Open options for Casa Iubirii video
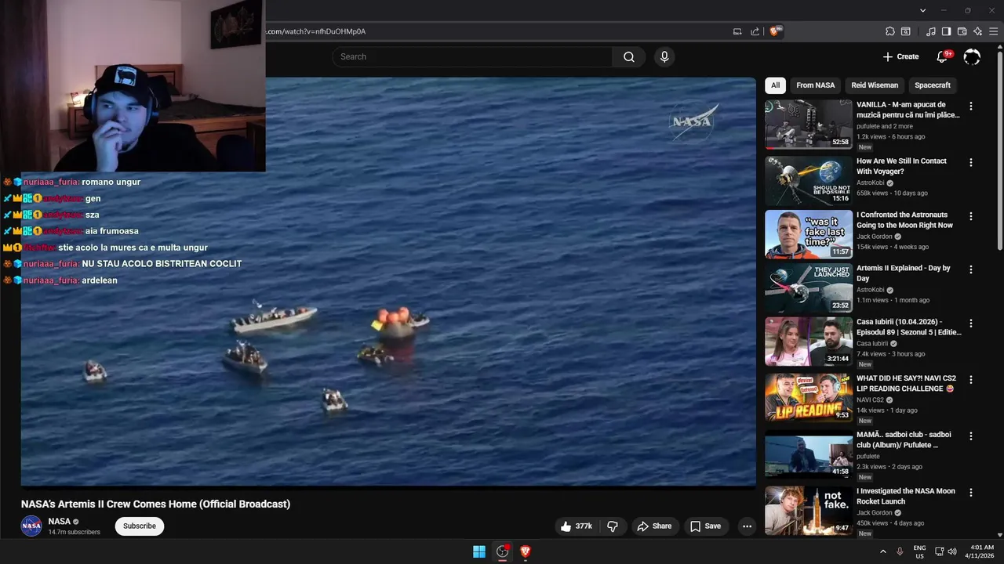This screenshot has height=564, width=1004. coord(971,323)
